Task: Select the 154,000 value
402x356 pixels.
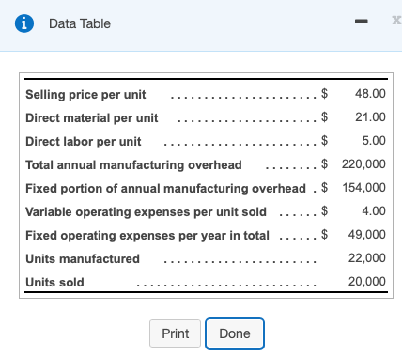Action: coord(363,187)
